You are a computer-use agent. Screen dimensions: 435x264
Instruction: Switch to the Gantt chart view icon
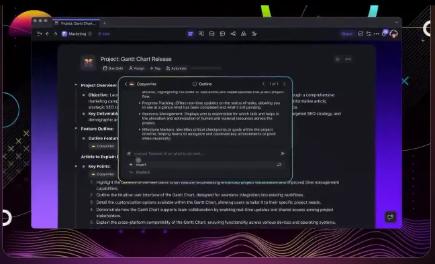point(254,34)
